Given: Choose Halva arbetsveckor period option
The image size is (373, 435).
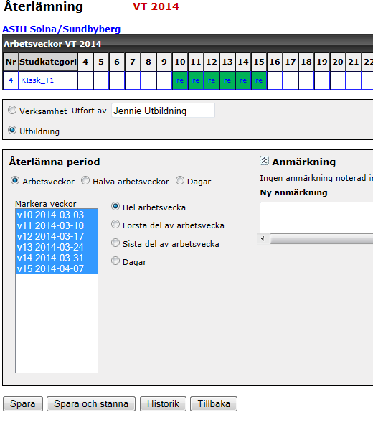Looking at the screenshot, I should point(85,181).
